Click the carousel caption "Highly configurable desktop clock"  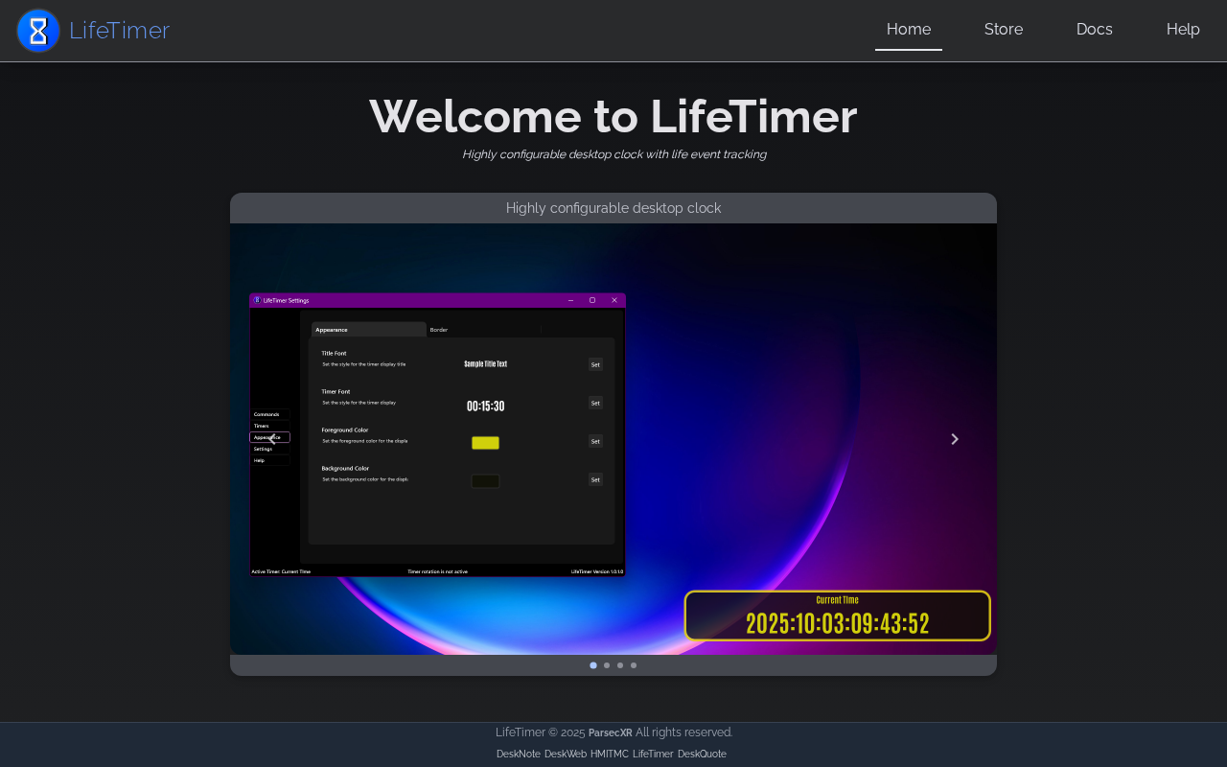(613, 208)
